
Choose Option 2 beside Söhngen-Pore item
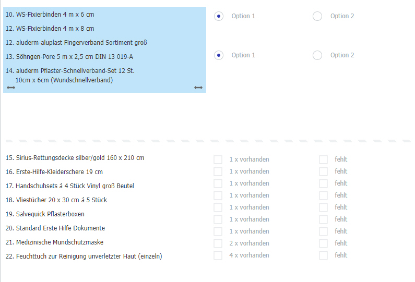tap(317, 55)
